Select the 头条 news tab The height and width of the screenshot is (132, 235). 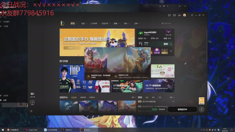point(147,97)
